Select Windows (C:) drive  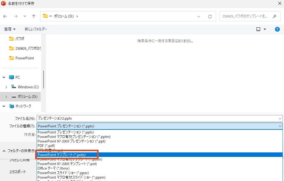[25, 87]
